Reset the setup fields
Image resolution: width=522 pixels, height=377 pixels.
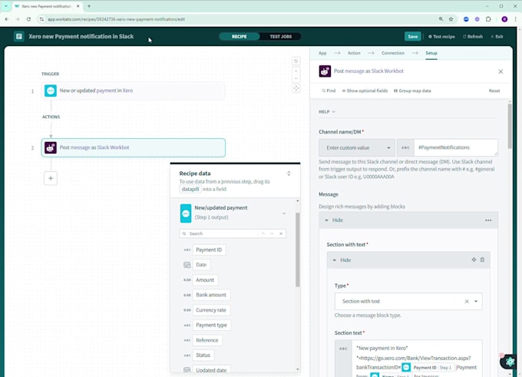[494, 91]
